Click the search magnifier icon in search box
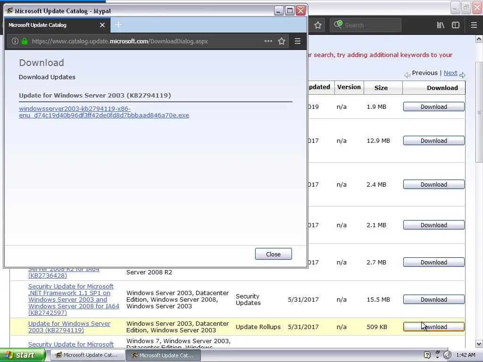 pos(338,25)
